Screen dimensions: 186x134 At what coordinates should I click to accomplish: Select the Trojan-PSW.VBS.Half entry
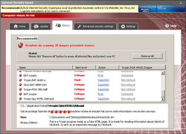pos(89,89)
